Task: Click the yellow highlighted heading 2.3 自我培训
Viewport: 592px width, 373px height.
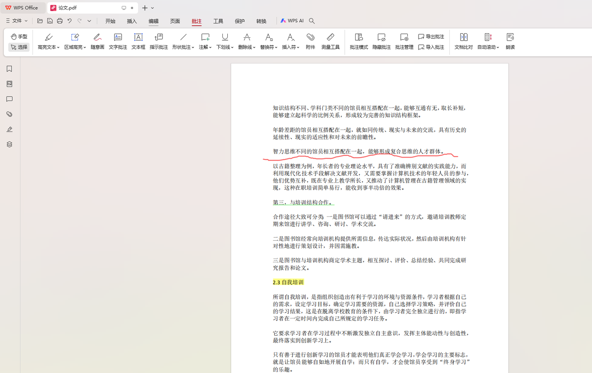Action: [288, 282]
